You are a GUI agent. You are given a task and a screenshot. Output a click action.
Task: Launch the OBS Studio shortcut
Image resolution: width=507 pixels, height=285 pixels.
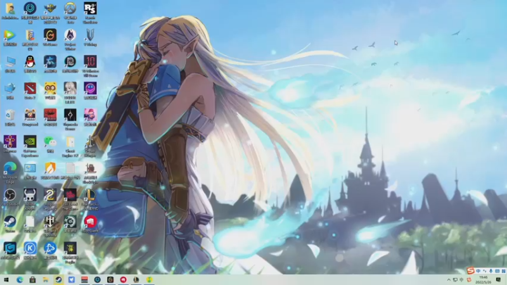tap(10, 195)
